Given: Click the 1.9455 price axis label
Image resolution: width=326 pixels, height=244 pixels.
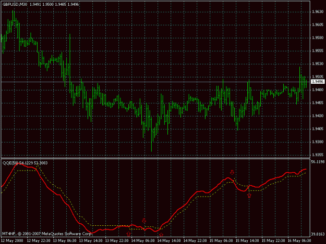Looking at the screenshot, I should coord(318,102).
